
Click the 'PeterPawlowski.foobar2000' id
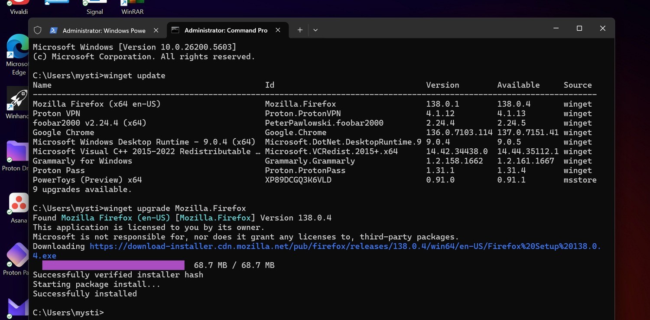[324, 123]
